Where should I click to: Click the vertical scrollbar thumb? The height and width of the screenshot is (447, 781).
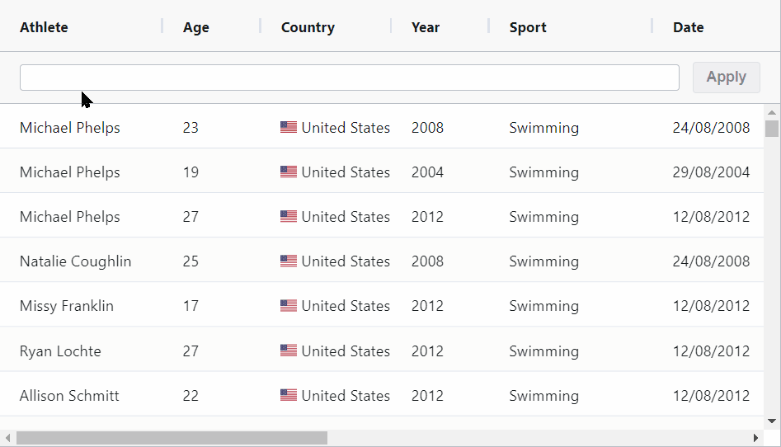[x=772, y=129]
